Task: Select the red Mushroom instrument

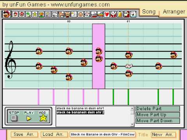Action: (22, 14)
